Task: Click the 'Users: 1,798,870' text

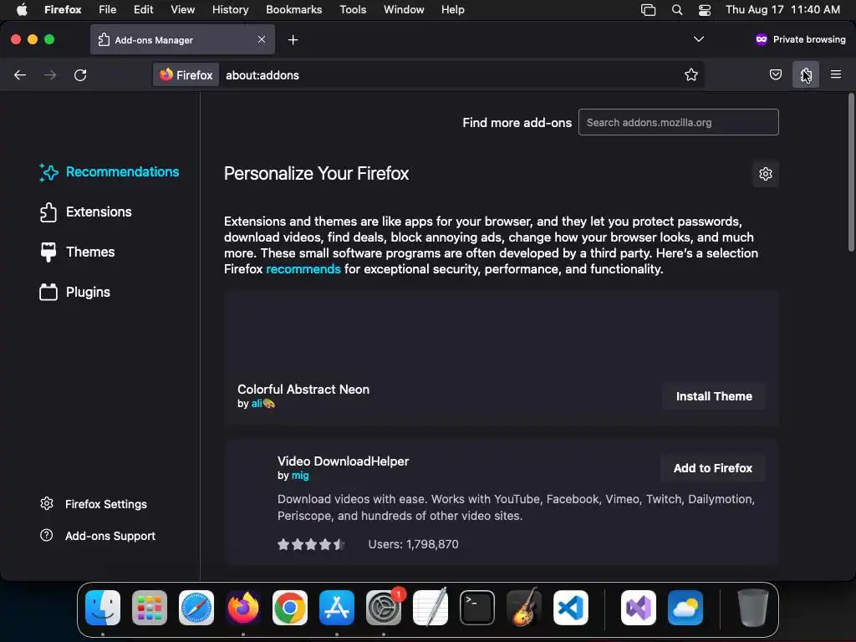Action: [413, 544]
